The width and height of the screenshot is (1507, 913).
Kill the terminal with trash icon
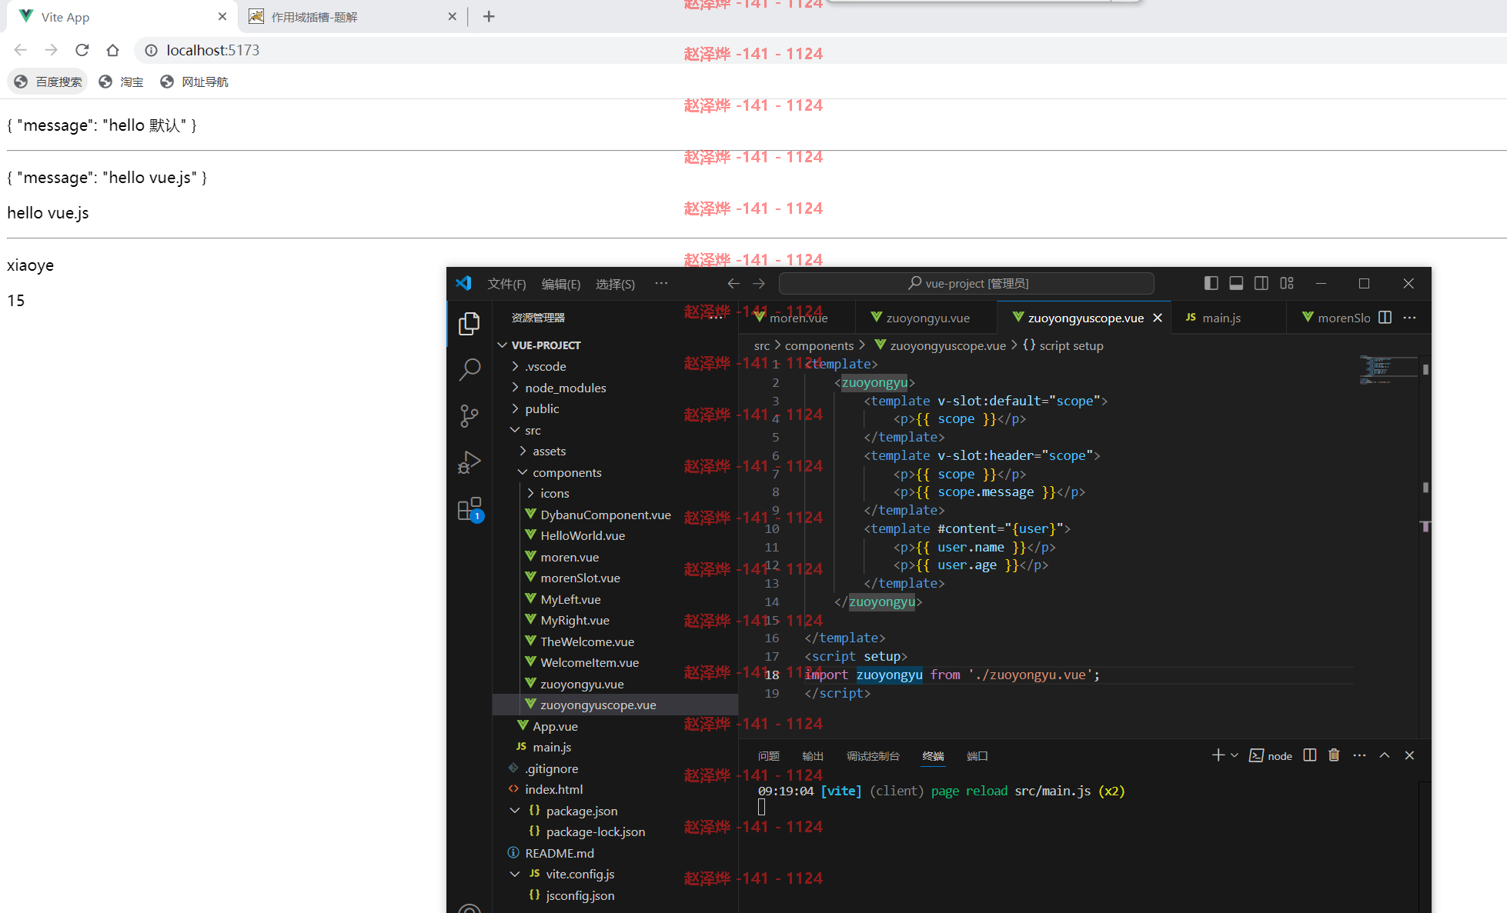(1335, 755)
